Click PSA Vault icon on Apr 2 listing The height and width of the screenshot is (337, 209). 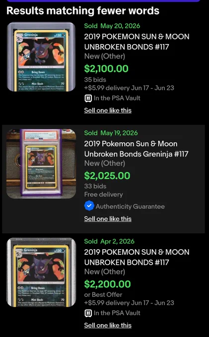pos(88,313)
